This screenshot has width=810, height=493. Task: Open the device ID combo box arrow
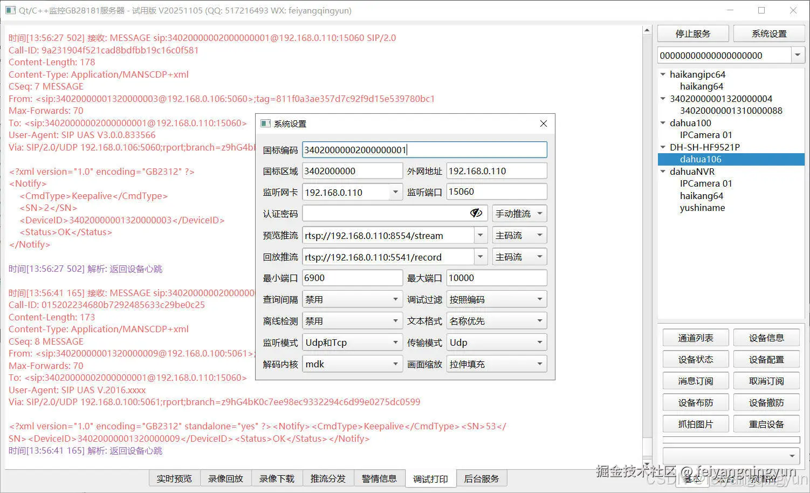point(798,55)
